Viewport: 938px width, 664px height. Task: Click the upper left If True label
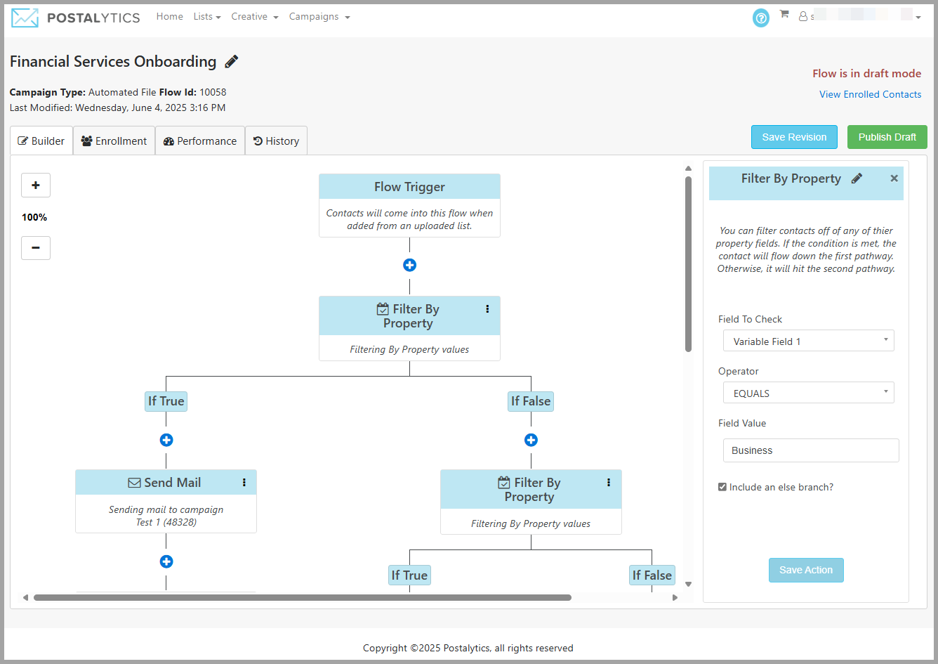[x=166, y=401]
